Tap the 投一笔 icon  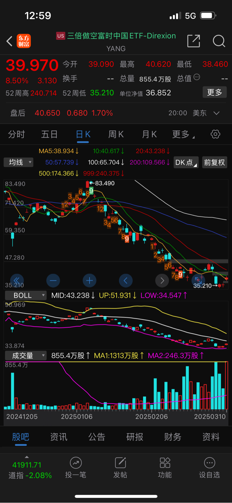tap(76, 463)
